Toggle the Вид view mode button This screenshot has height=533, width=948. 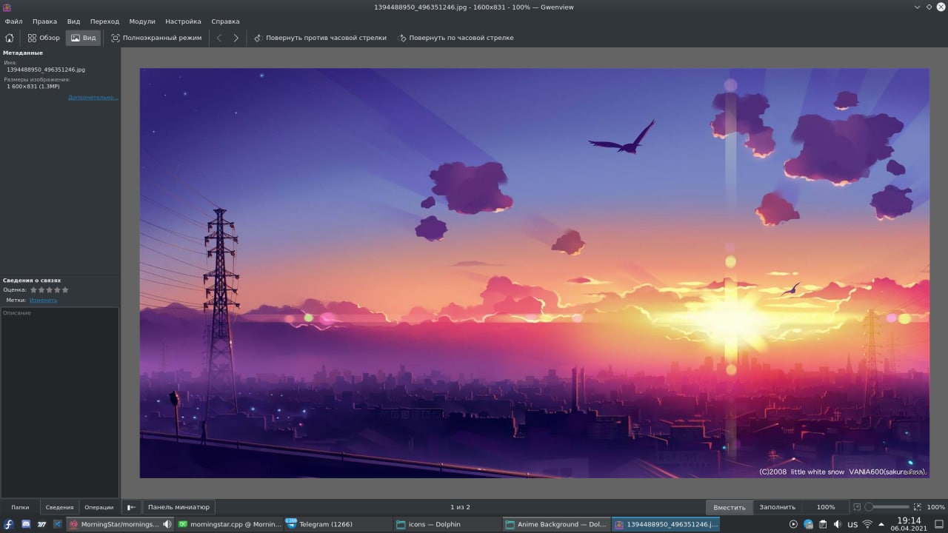point(83,38)
